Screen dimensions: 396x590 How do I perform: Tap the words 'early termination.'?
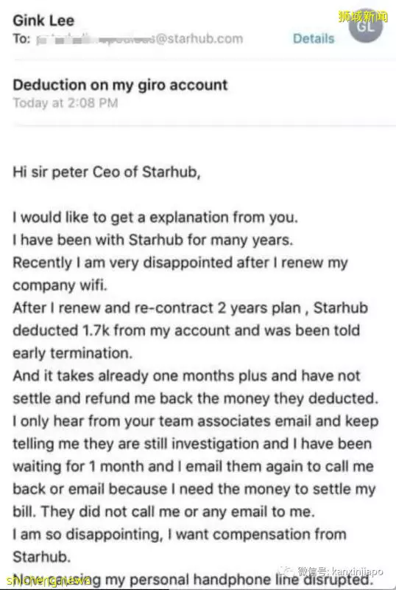click(x=73, y=353)
